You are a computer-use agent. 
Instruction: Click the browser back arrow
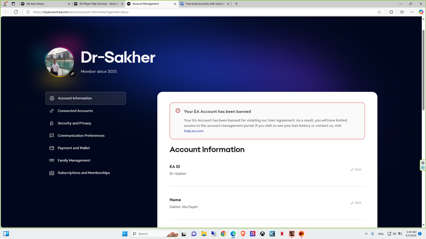pos(6,12)
